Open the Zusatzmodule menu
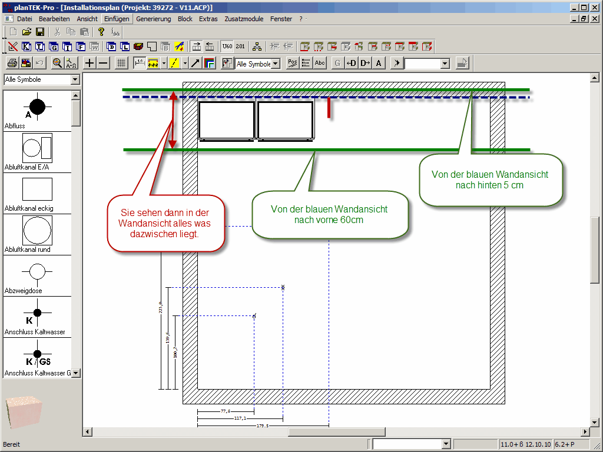 [244, 19]
